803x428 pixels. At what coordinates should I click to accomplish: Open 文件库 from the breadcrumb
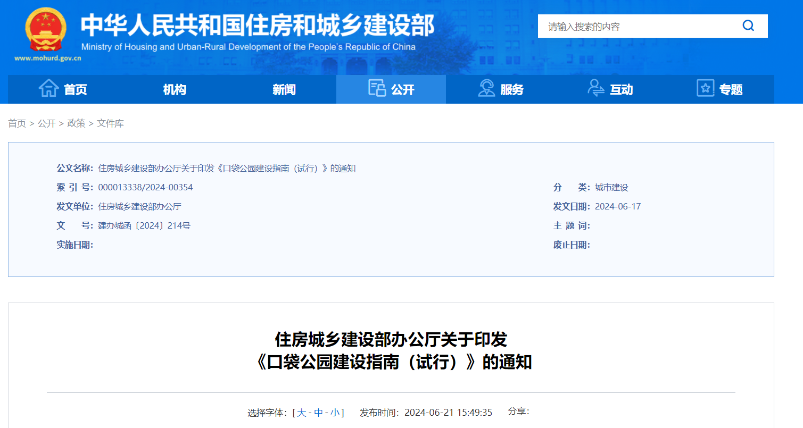click(110, 123)
